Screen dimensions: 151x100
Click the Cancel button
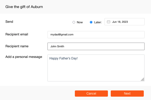(91, 94)
